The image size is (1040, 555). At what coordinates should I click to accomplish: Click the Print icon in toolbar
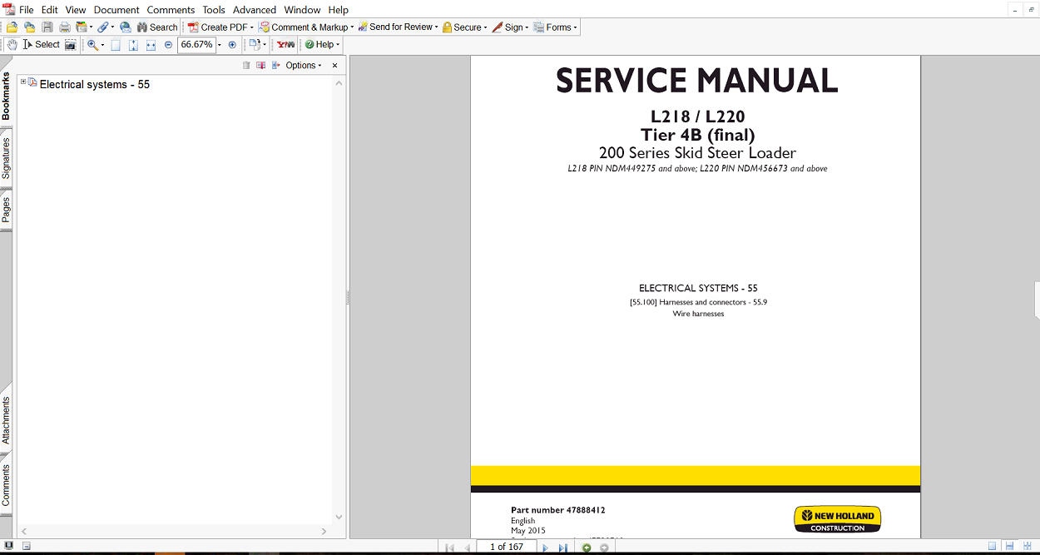64,27
